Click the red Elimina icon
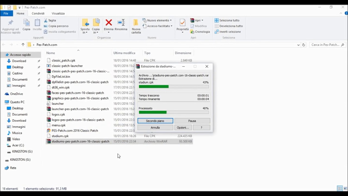This screenshot has height=196, width=348. coord(109,22)
